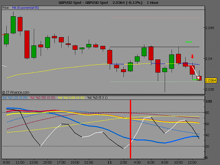This screenshot has height=165, width=220.
Task: Click the red vertical line in stochastic panel
Action: coord(131,129)
